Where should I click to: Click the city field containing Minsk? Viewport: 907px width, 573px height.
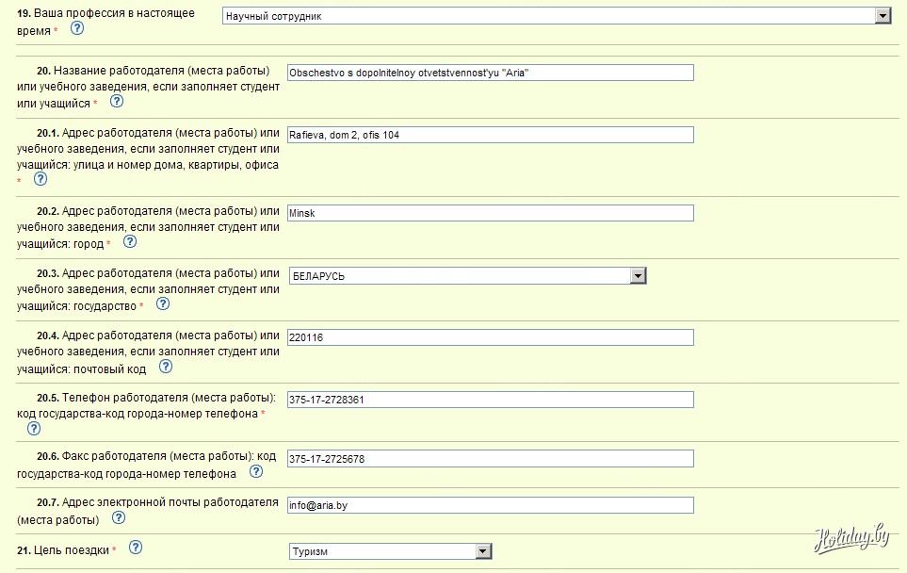490,213
